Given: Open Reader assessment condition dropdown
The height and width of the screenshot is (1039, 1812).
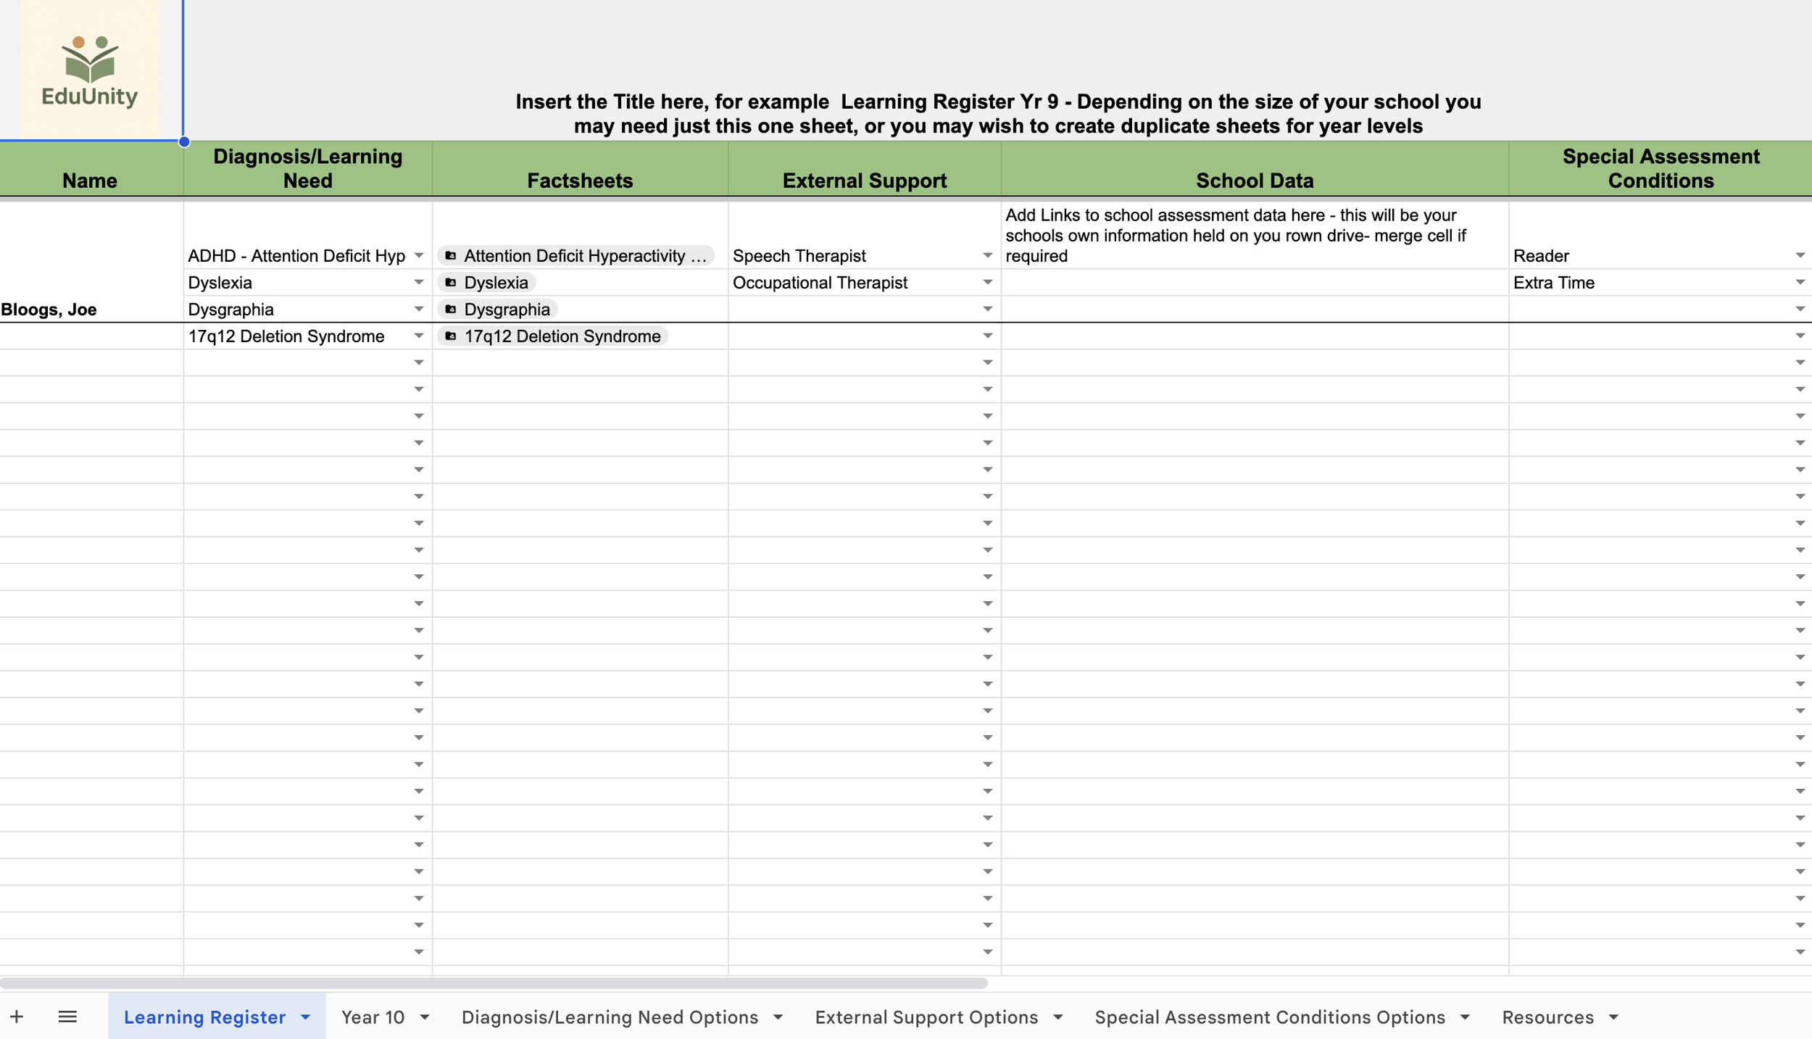Looking at the screenshot, I should point(1800,255).
